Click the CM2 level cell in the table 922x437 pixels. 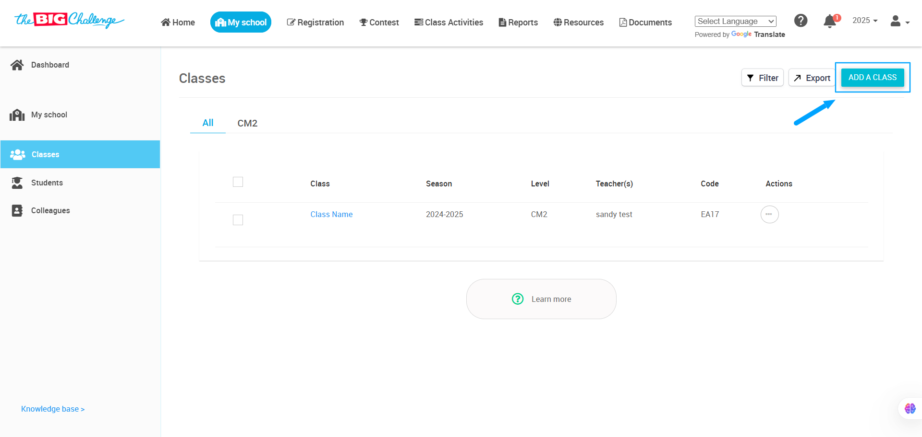pos(539,214)
